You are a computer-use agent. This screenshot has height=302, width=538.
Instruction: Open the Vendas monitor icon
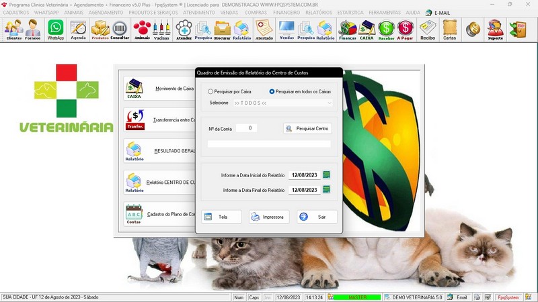tap(286, 30)
